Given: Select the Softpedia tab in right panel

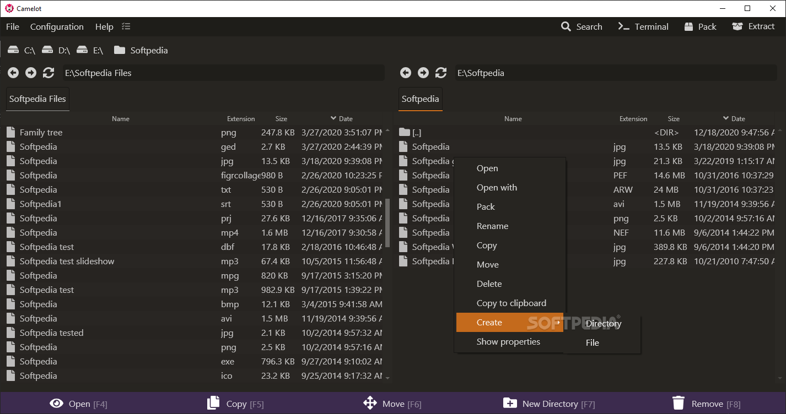Looking at the screenshot, I should [420, 99].
